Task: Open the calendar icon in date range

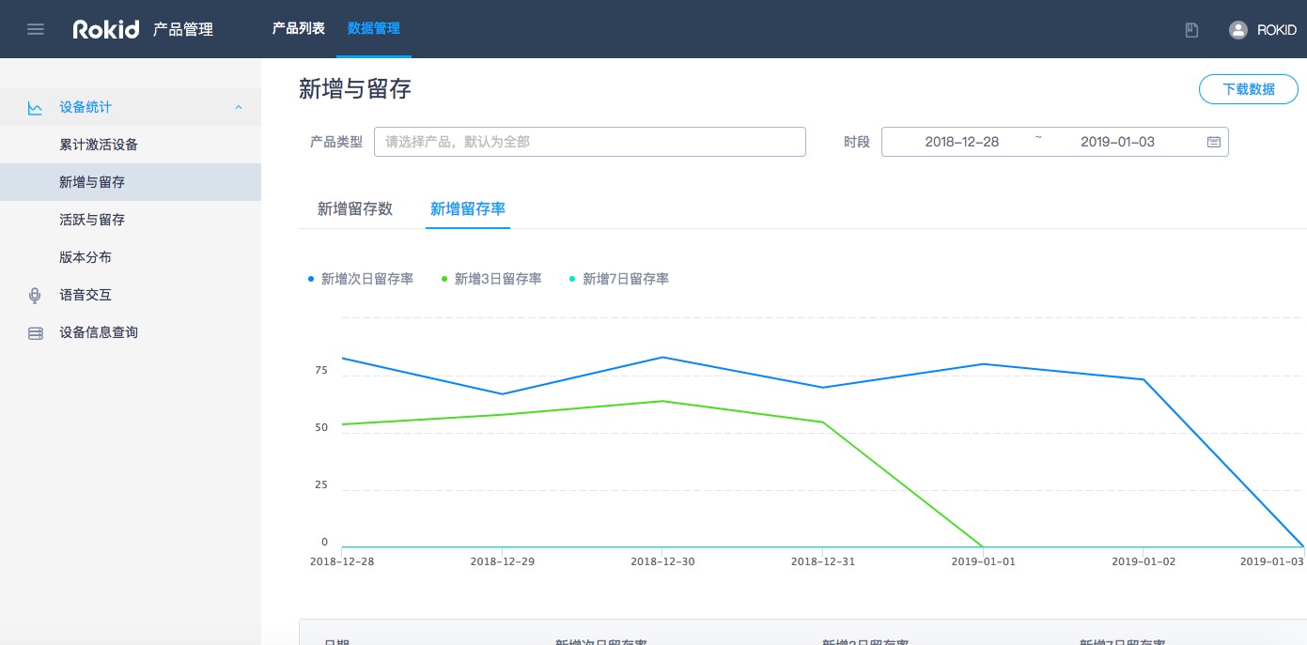Action: pos(1213,142)
